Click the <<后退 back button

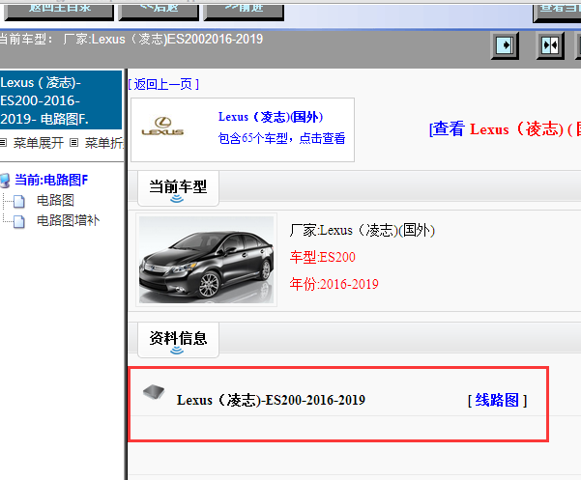(x=159, y=12)
